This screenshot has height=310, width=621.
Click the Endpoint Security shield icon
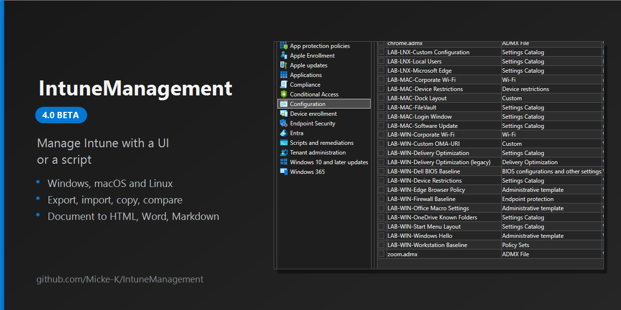[x=284, y=123]
